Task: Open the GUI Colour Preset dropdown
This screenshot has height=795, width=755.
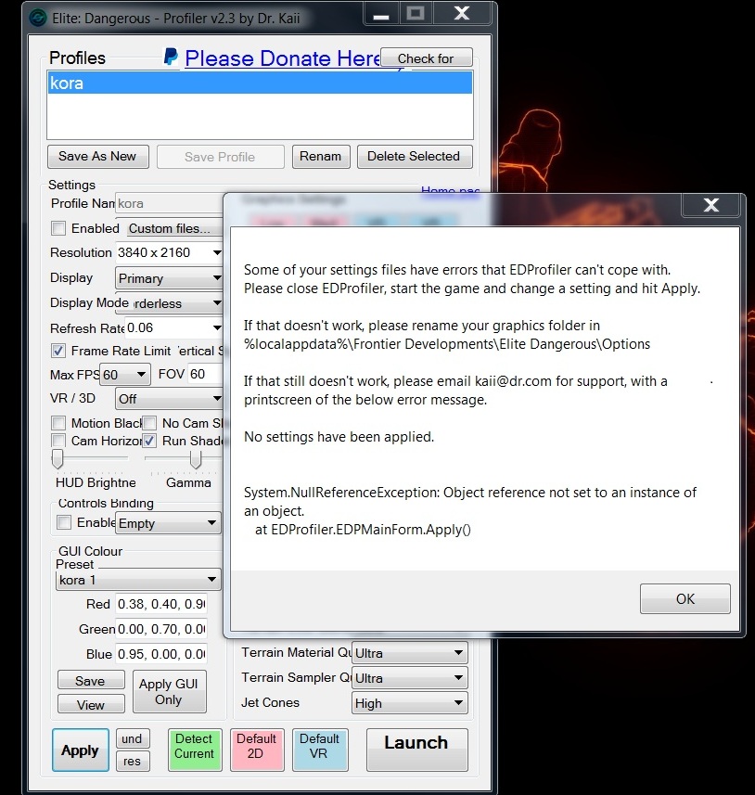Action: [x=138, y=580]
